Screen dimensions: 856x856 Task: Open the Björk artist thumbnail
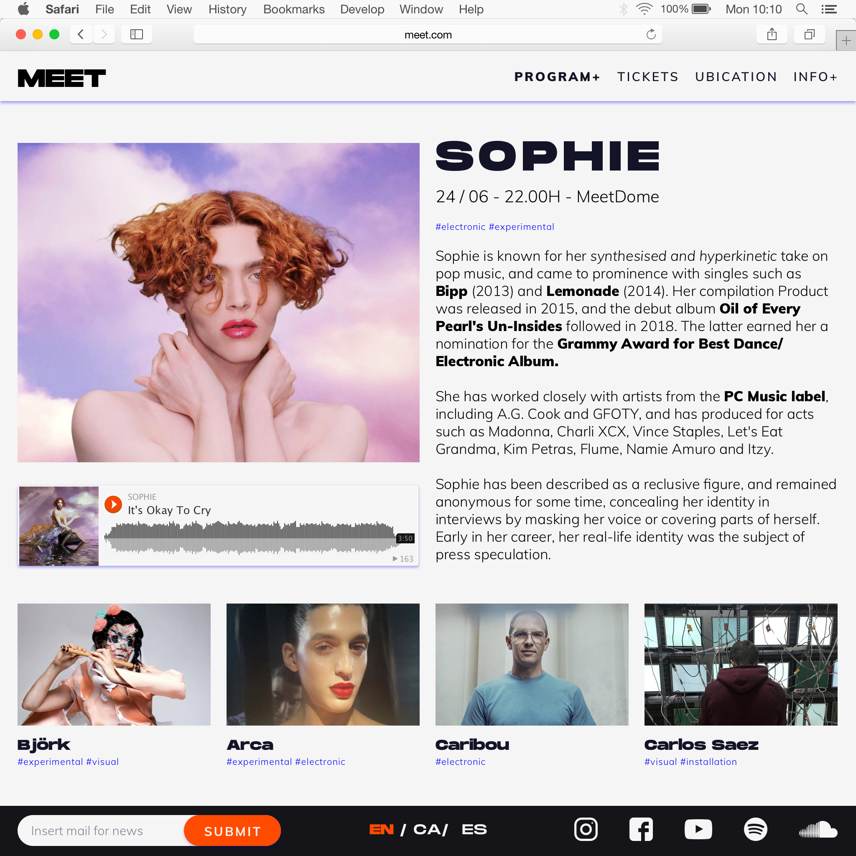114,664
